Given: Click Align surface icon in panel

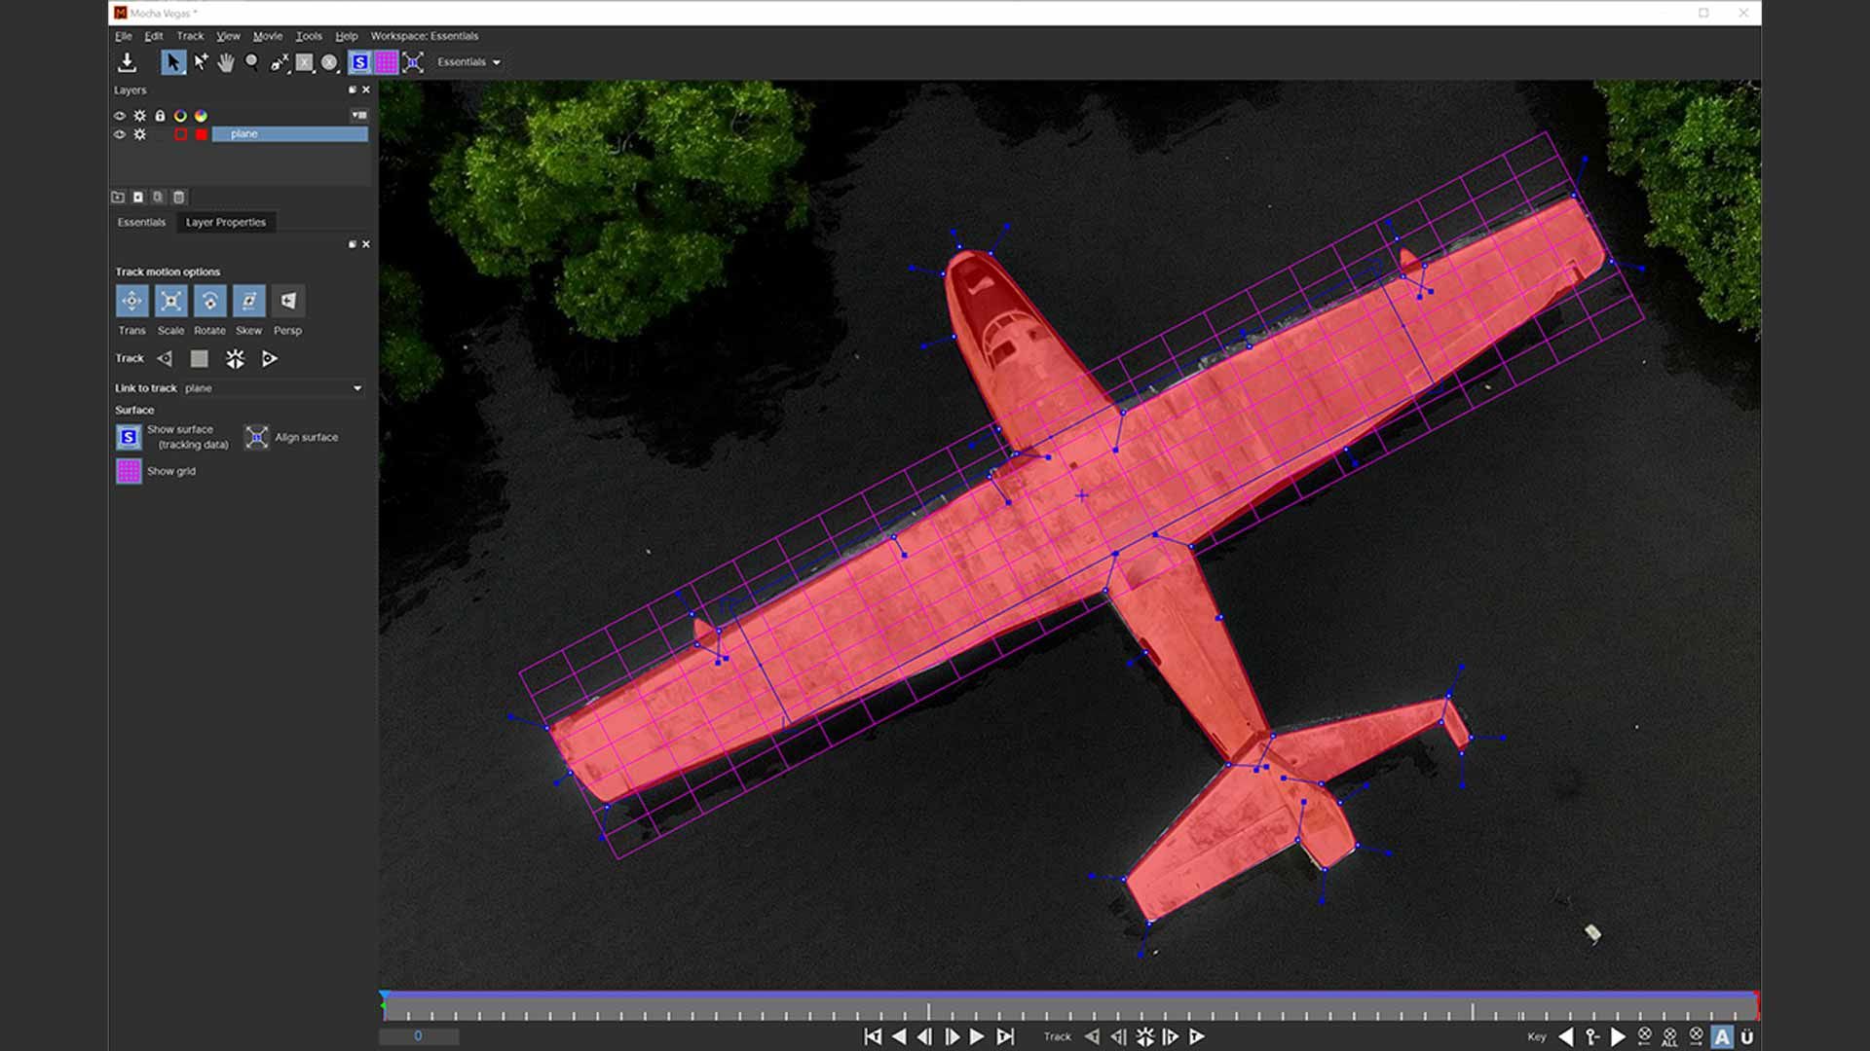Looking at the screenshot, I should pyautogui.click(x=256, y=438).
